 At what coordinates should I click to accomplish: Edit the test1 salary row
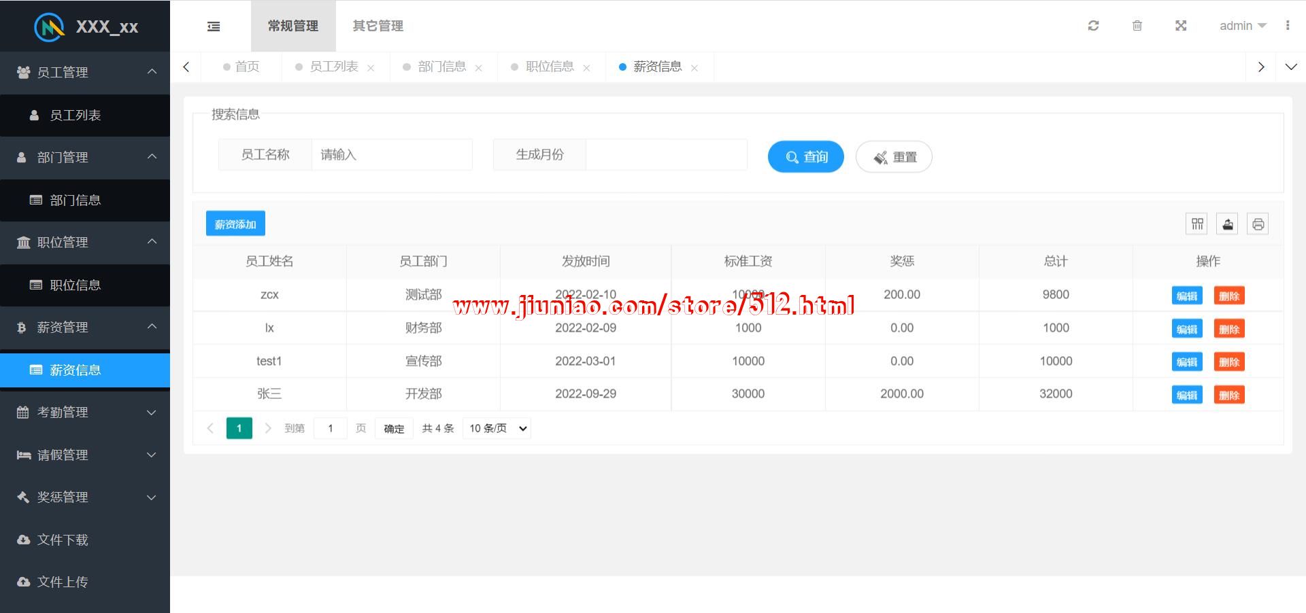coord(1187,362)
